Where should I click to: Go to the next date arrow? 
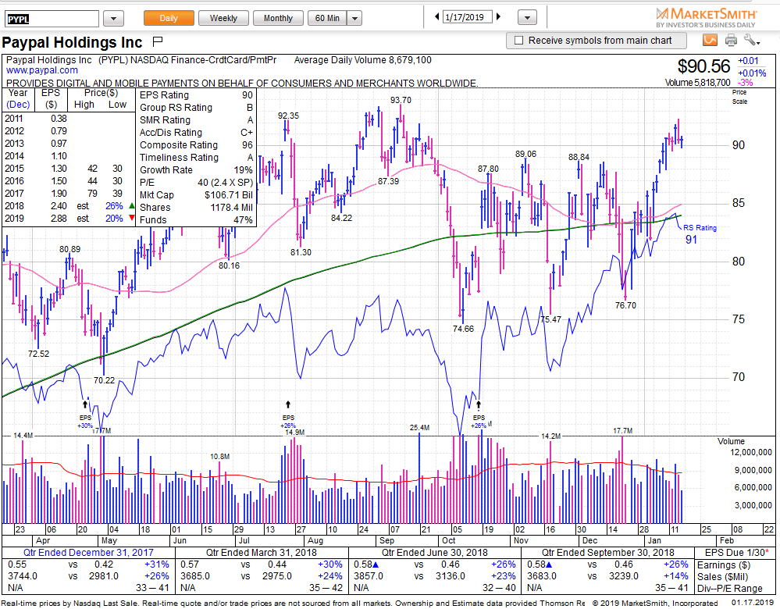pyautogui.click(x=498, y=17)
